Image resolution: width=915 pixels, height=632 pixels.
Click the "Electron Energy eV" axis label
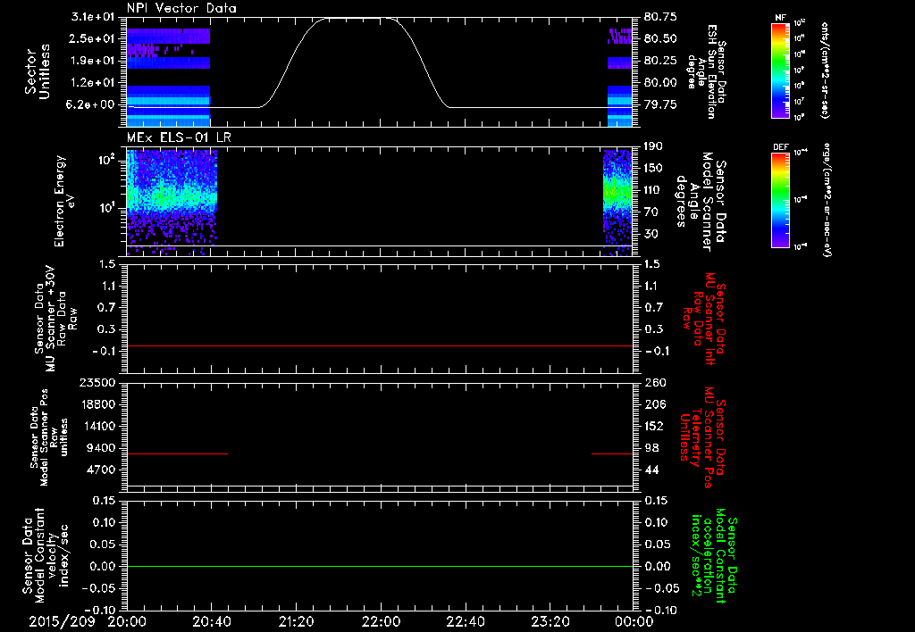click(x=63, y=201)
